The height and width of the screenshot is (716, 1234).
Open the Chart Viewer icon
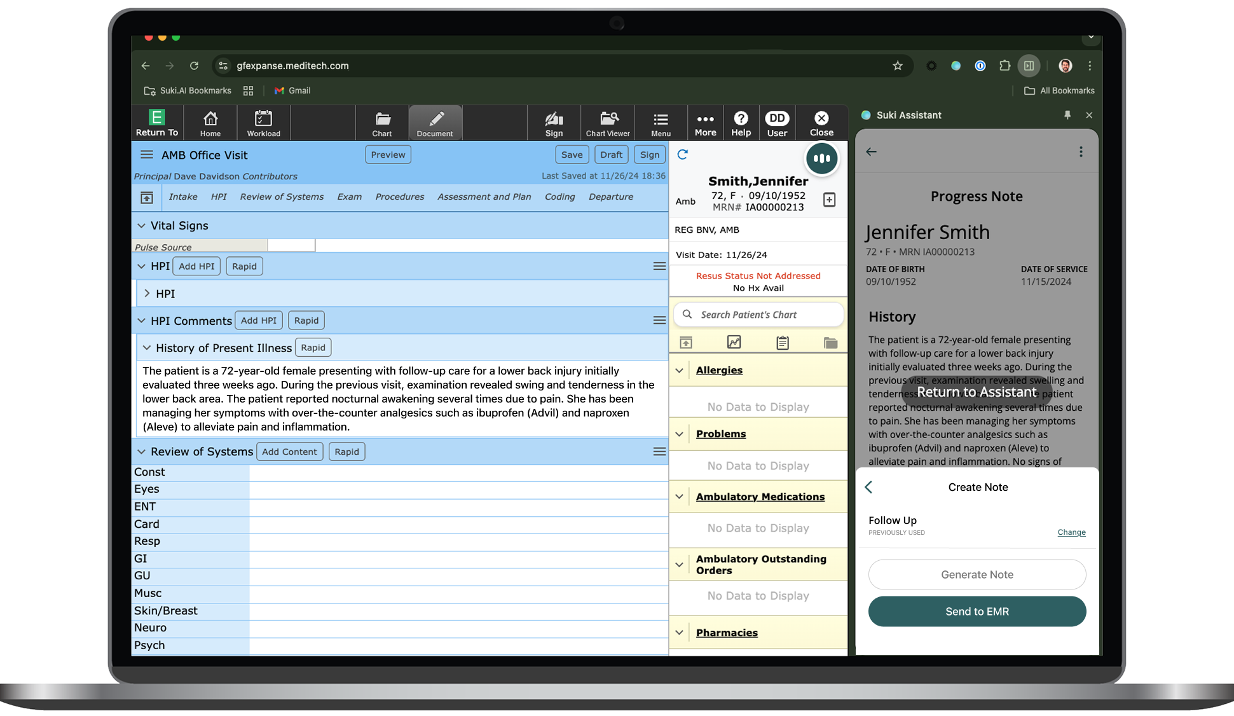pos(608,123)
